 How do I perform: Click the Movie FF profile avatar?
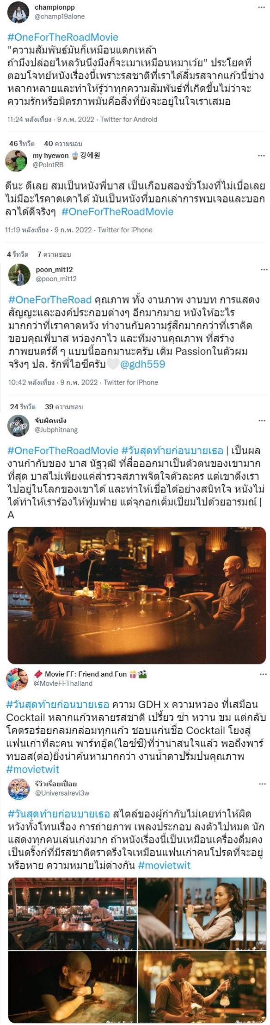pyautogui.click(x=18, y=679)
